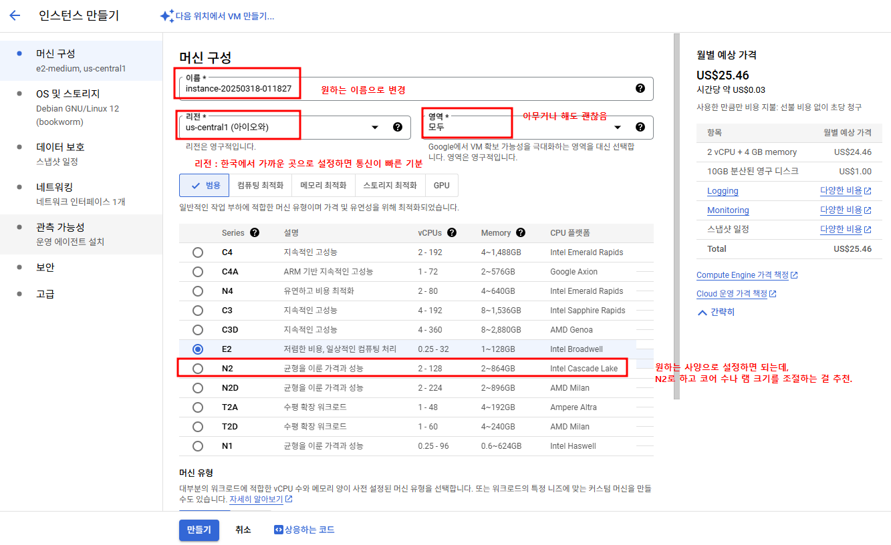Click the sparkle icon next to VM 만들기
The width and height of the screenshot is (891, 545).
click(167, 16)
